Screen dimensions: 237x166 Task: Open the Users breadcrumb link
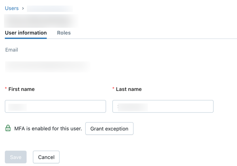(11, 8)
